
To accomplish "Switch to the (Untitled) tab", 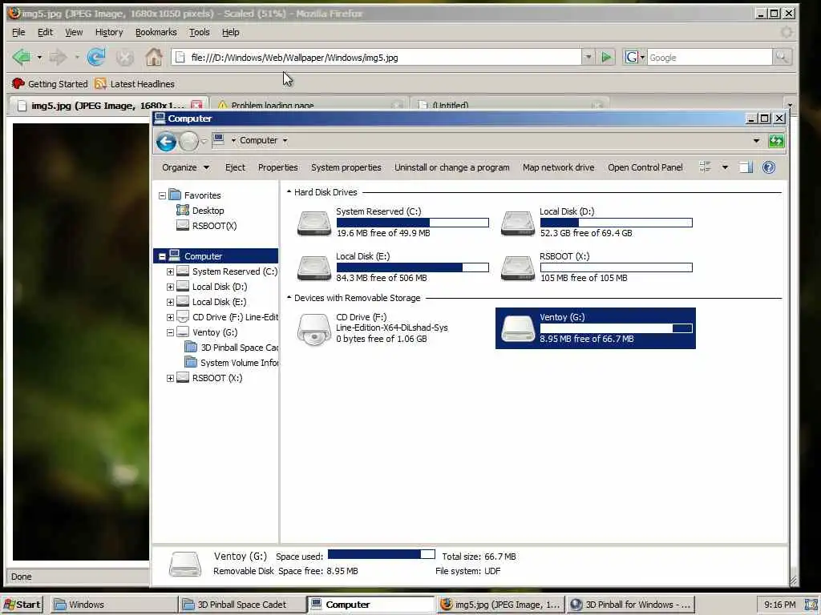I will tap(511, 104).
